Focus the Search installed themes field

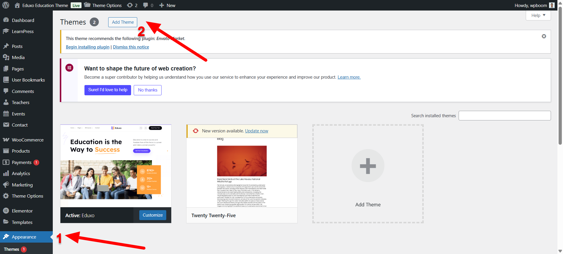pos(505,116)
